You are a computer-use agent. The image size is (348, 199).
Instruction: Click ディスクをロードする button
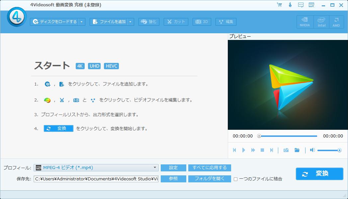(54, 22)
